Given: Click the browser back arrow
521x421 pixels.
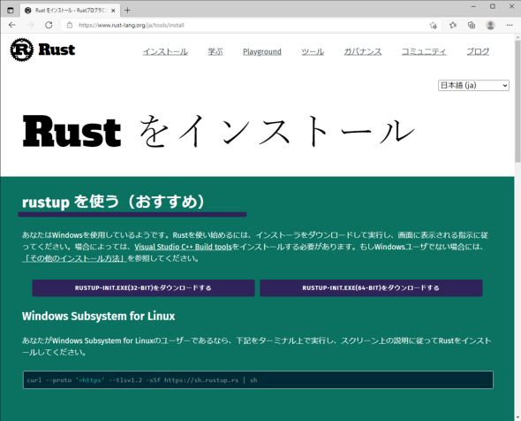Looking at the screenshot, I should (12, 25).
